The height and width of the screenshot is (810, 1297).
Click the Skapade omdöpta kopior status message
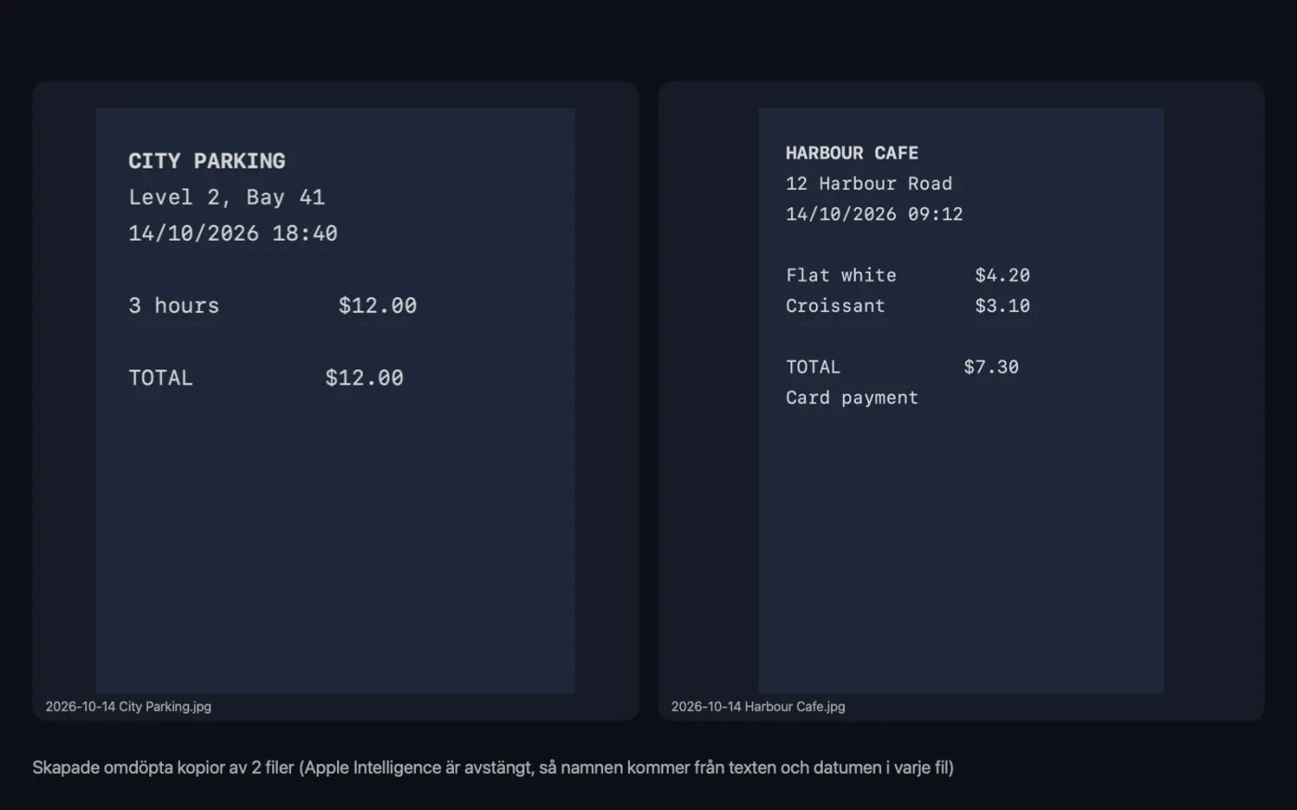click(x=493, y=767)
